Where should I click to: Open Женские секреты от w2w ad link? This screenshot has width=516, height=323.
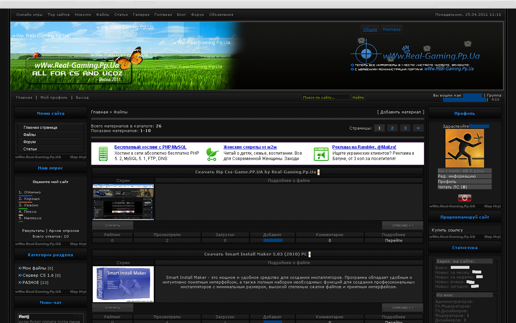coord(250,147)
